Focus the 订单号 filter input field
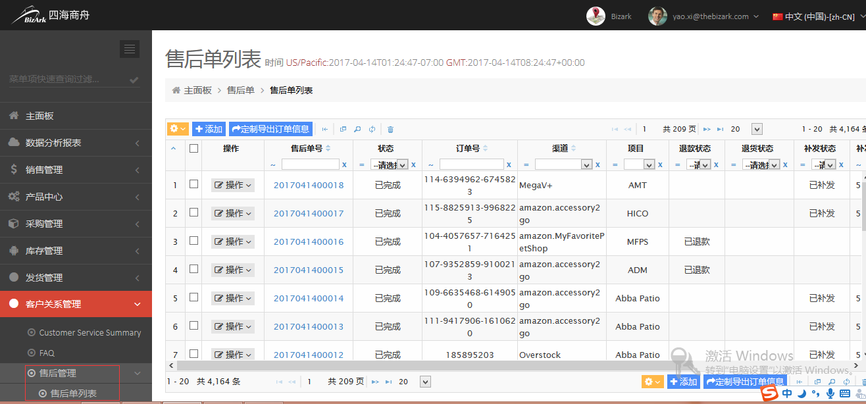This screenshot has height=404, width=866. click(x=471, y=164)
